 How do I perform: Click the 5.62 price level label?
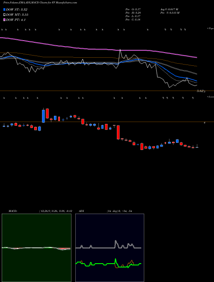200,91
